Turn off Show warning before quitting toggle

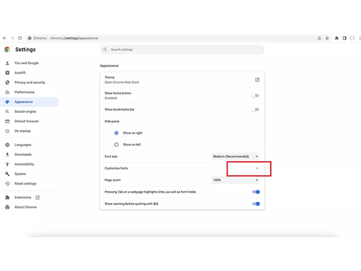(256, 204)
